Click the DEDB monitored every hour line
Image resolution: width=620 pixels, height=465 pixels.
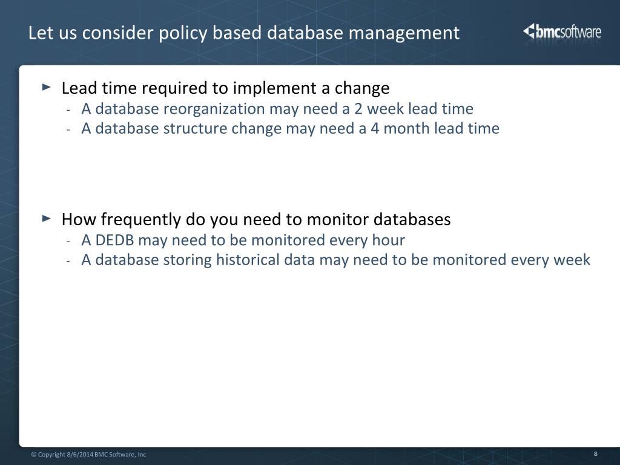[x=243, y=240]
